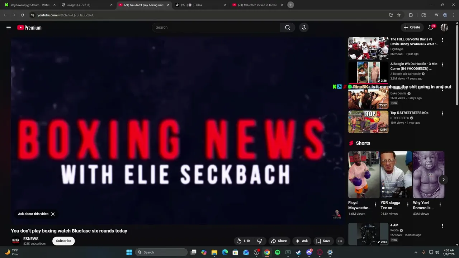Open options for Why Yoel Romero short

tap(440, 205)
